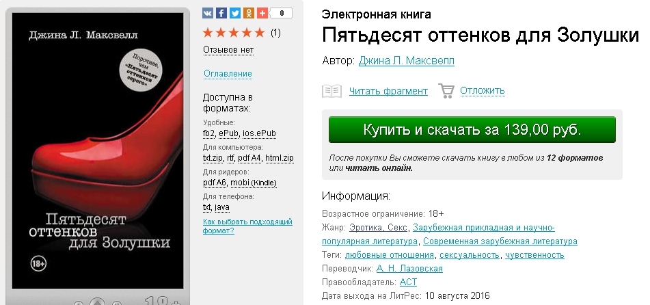Click 'Отложить' link
Viewport: 650px width, 305px height.
482,90
